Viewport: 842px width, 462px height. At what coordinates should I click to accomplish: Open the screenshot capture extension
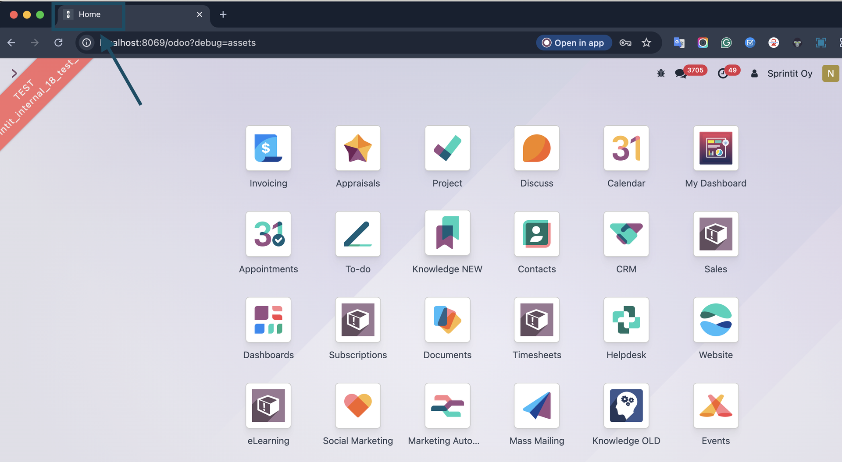point(821,42)
